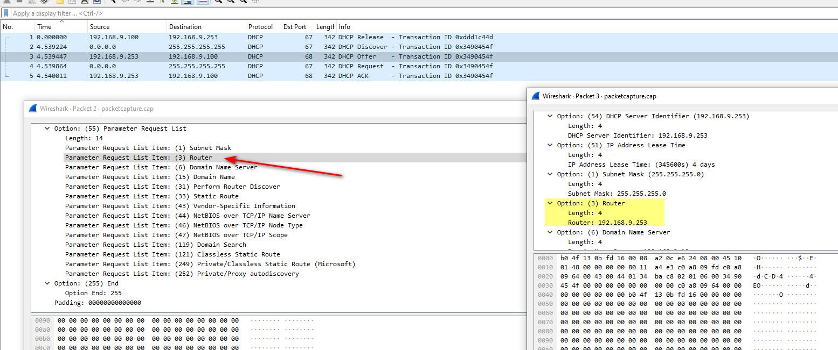838x350 pixels.
Task: Collapse Option (1) Subnet Mask in Packet 3
Action: point(550,174)
